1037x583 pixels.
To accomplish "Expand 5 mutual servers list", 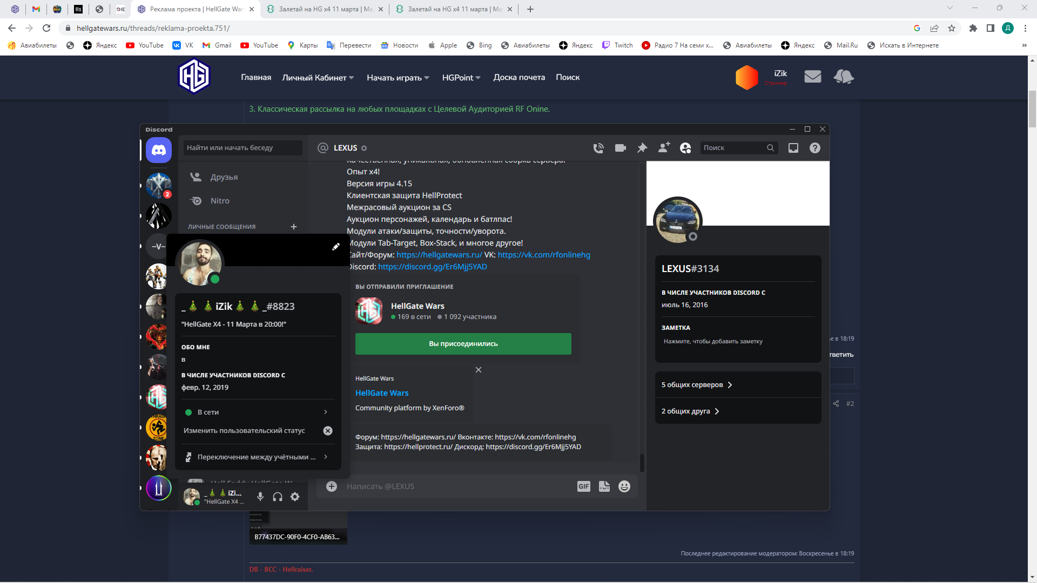I will 738,385.
